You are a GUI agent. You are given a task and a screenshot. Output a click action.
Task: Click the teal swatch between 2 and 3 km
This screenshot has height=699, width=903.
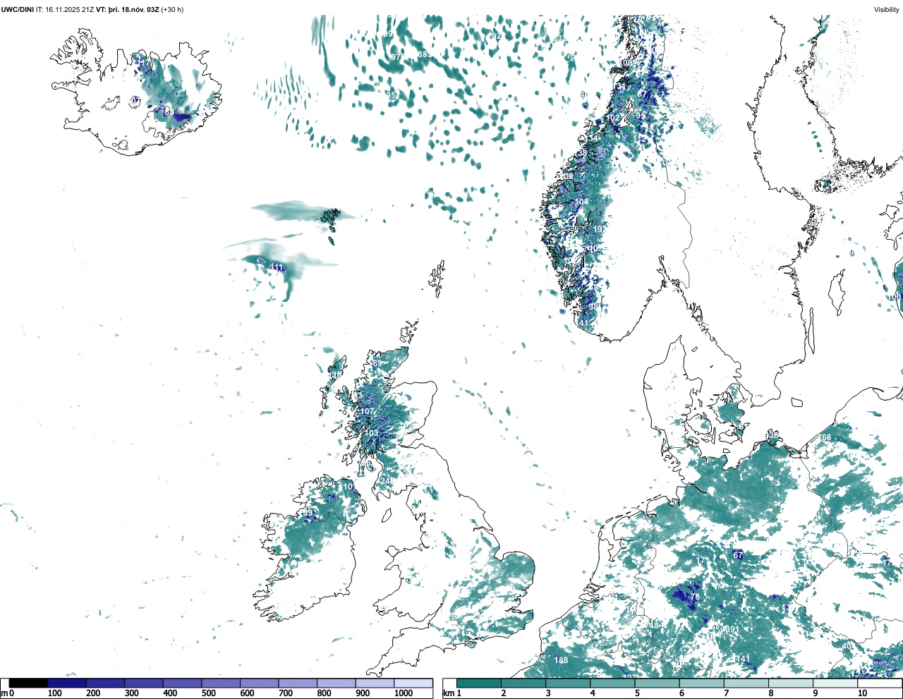click(x=523, y=683)
